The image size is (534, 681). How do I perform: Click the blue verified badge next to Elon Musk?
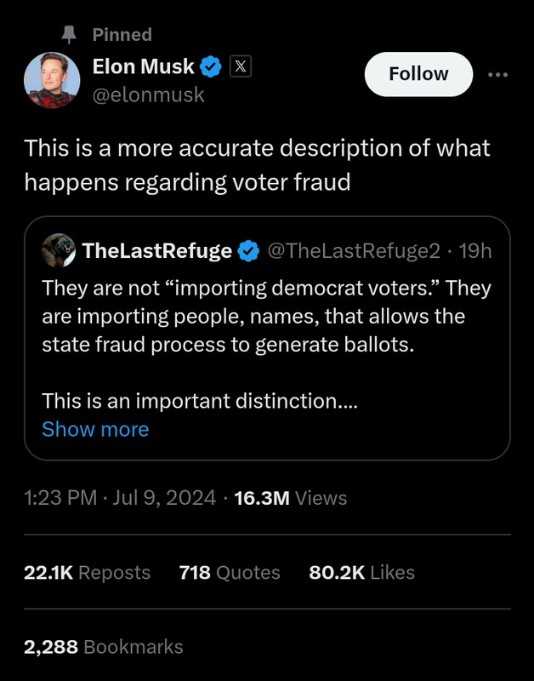tap(212, 67)
